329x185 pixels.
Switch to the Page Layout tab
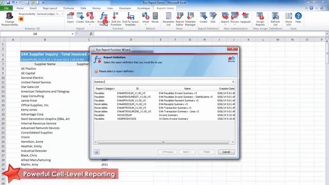50,8
